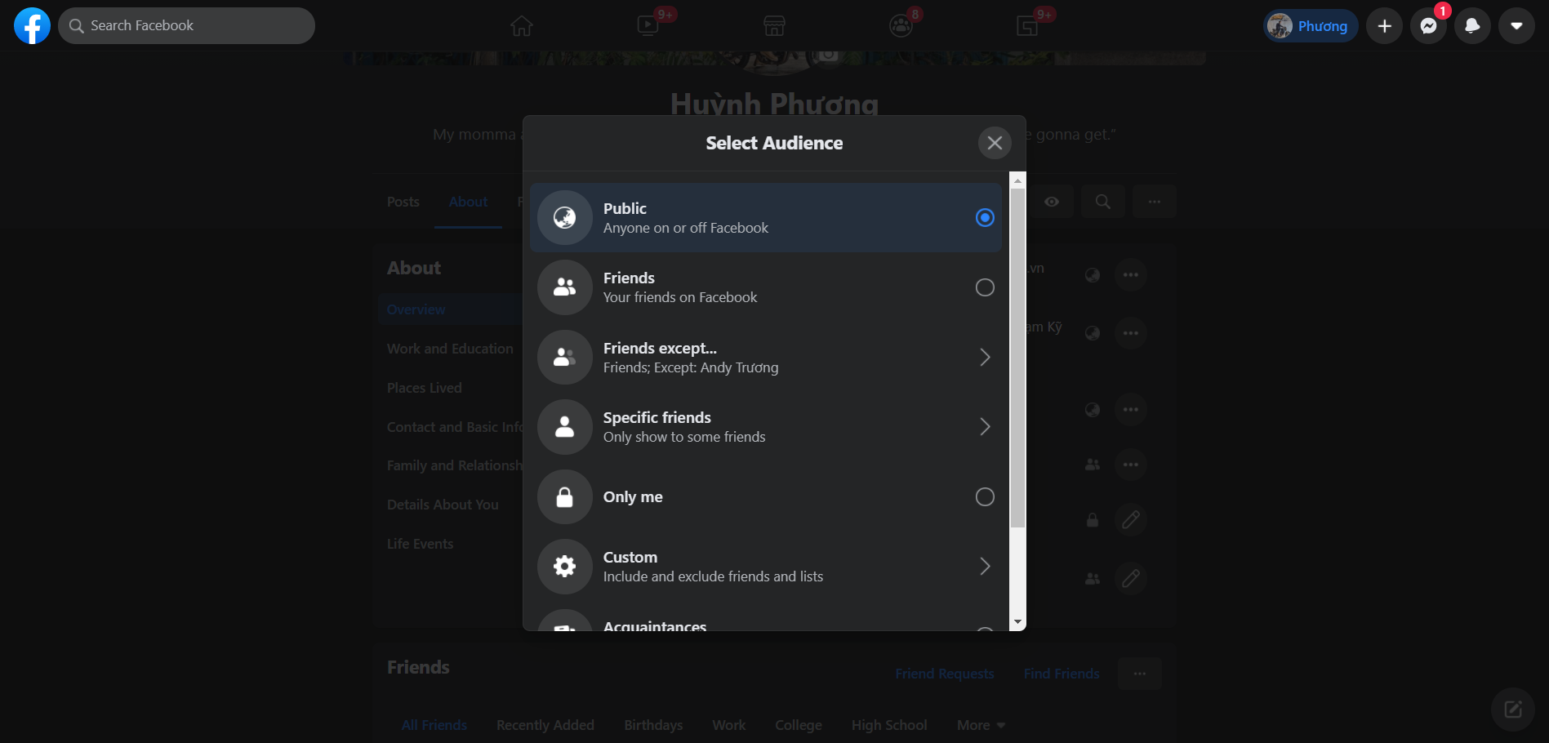1549x743 pixels.
Task: Click Friend Requests link
Action: 945,674
